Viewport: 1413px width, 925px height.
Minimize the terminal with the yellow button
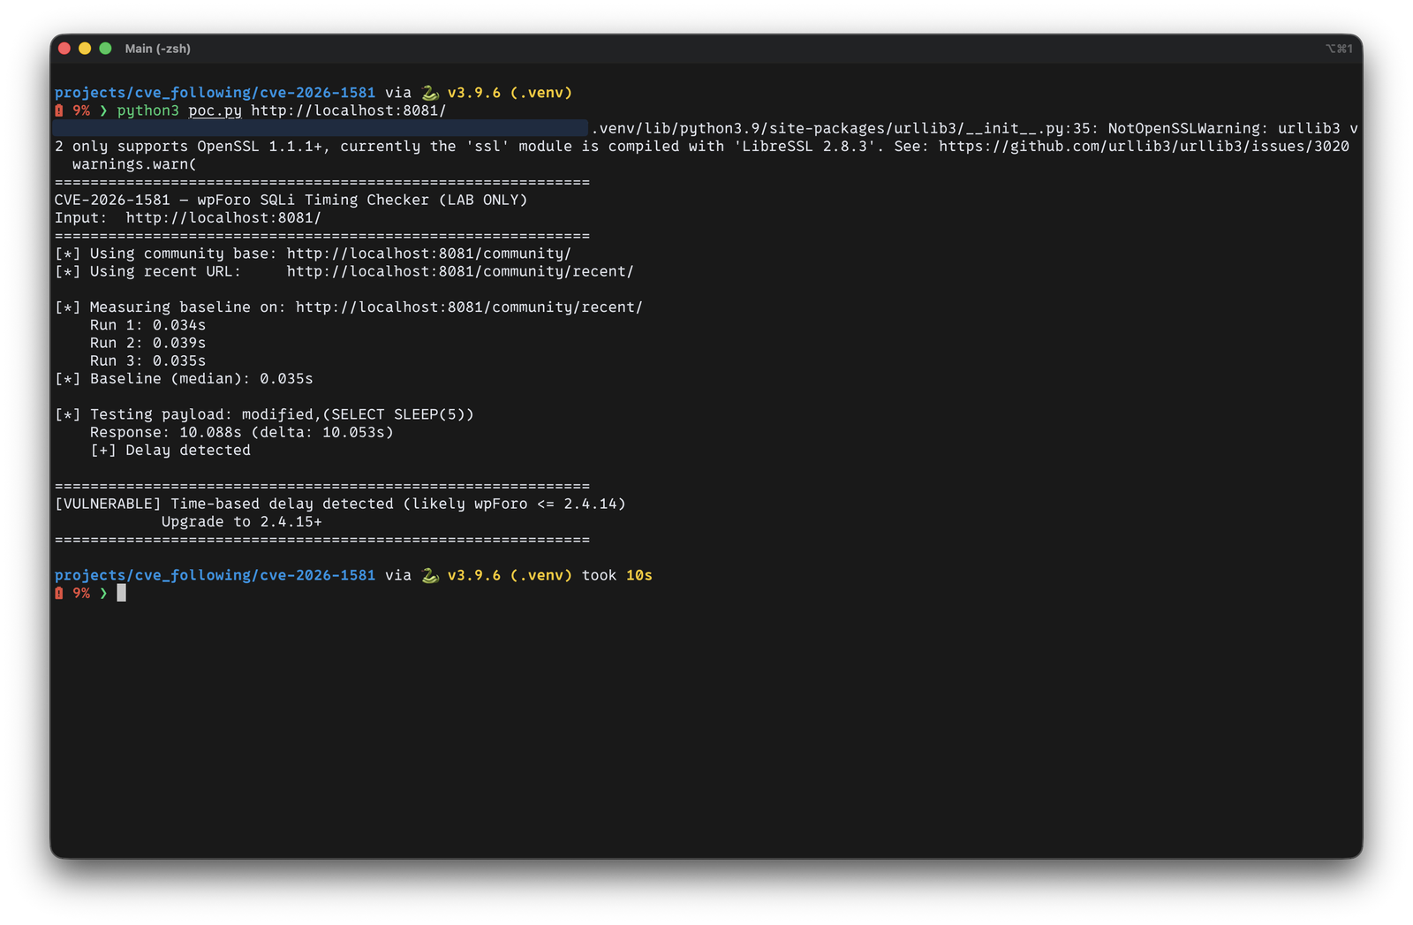coord(85,49)
